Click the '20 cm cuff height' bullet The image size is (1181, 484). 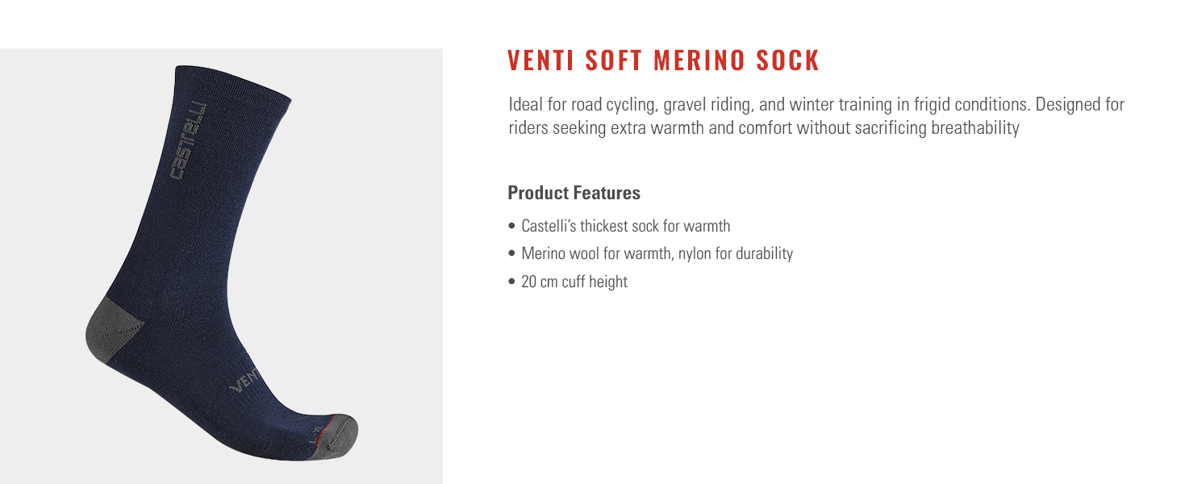[568, 282]
